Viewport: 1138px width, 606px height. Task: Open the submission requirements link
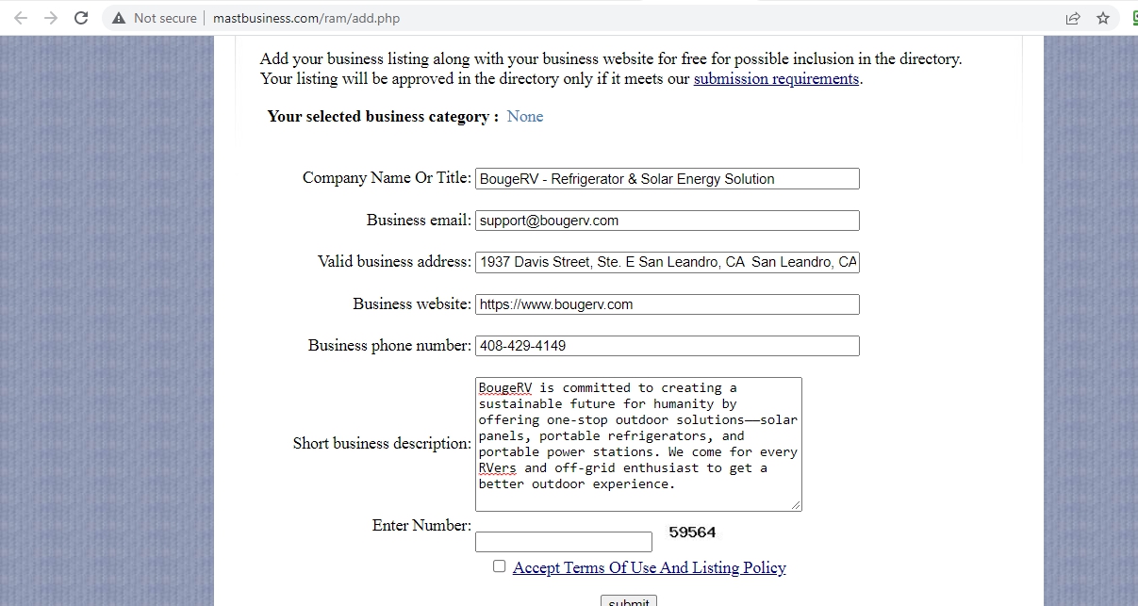pyautogui.click(x=776, y=79)
